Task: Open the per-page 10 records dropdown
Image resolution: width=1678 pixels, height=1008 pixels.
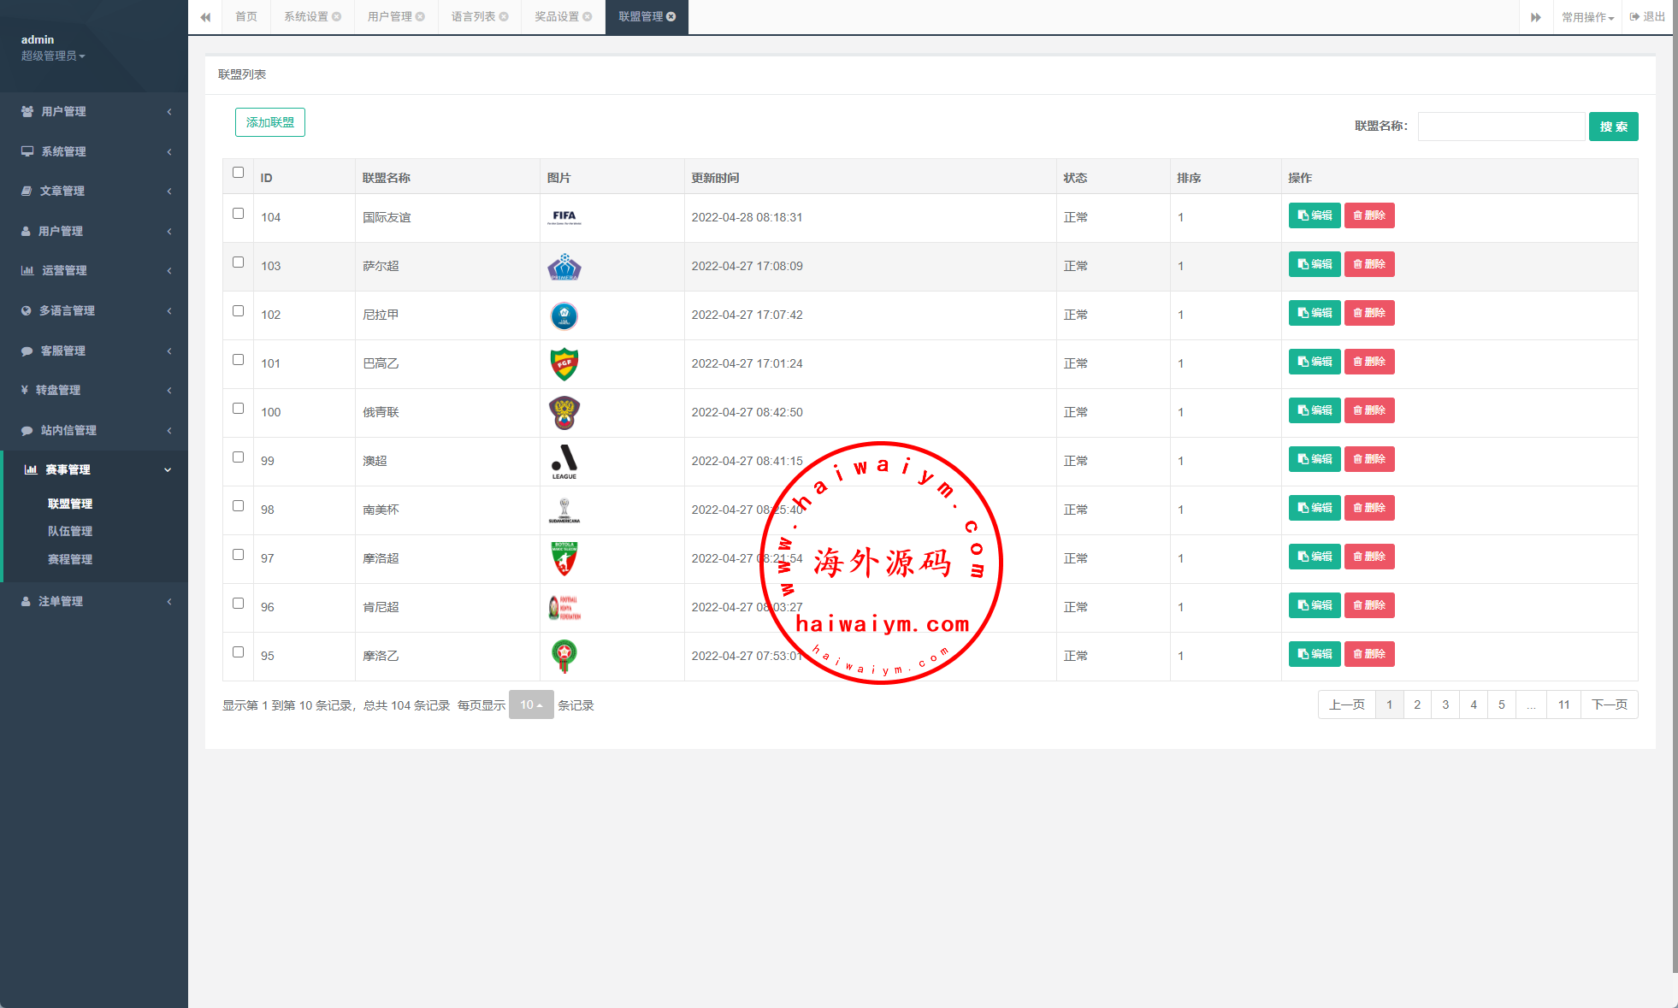Action: pyautogui.click(x=531, y=704)
